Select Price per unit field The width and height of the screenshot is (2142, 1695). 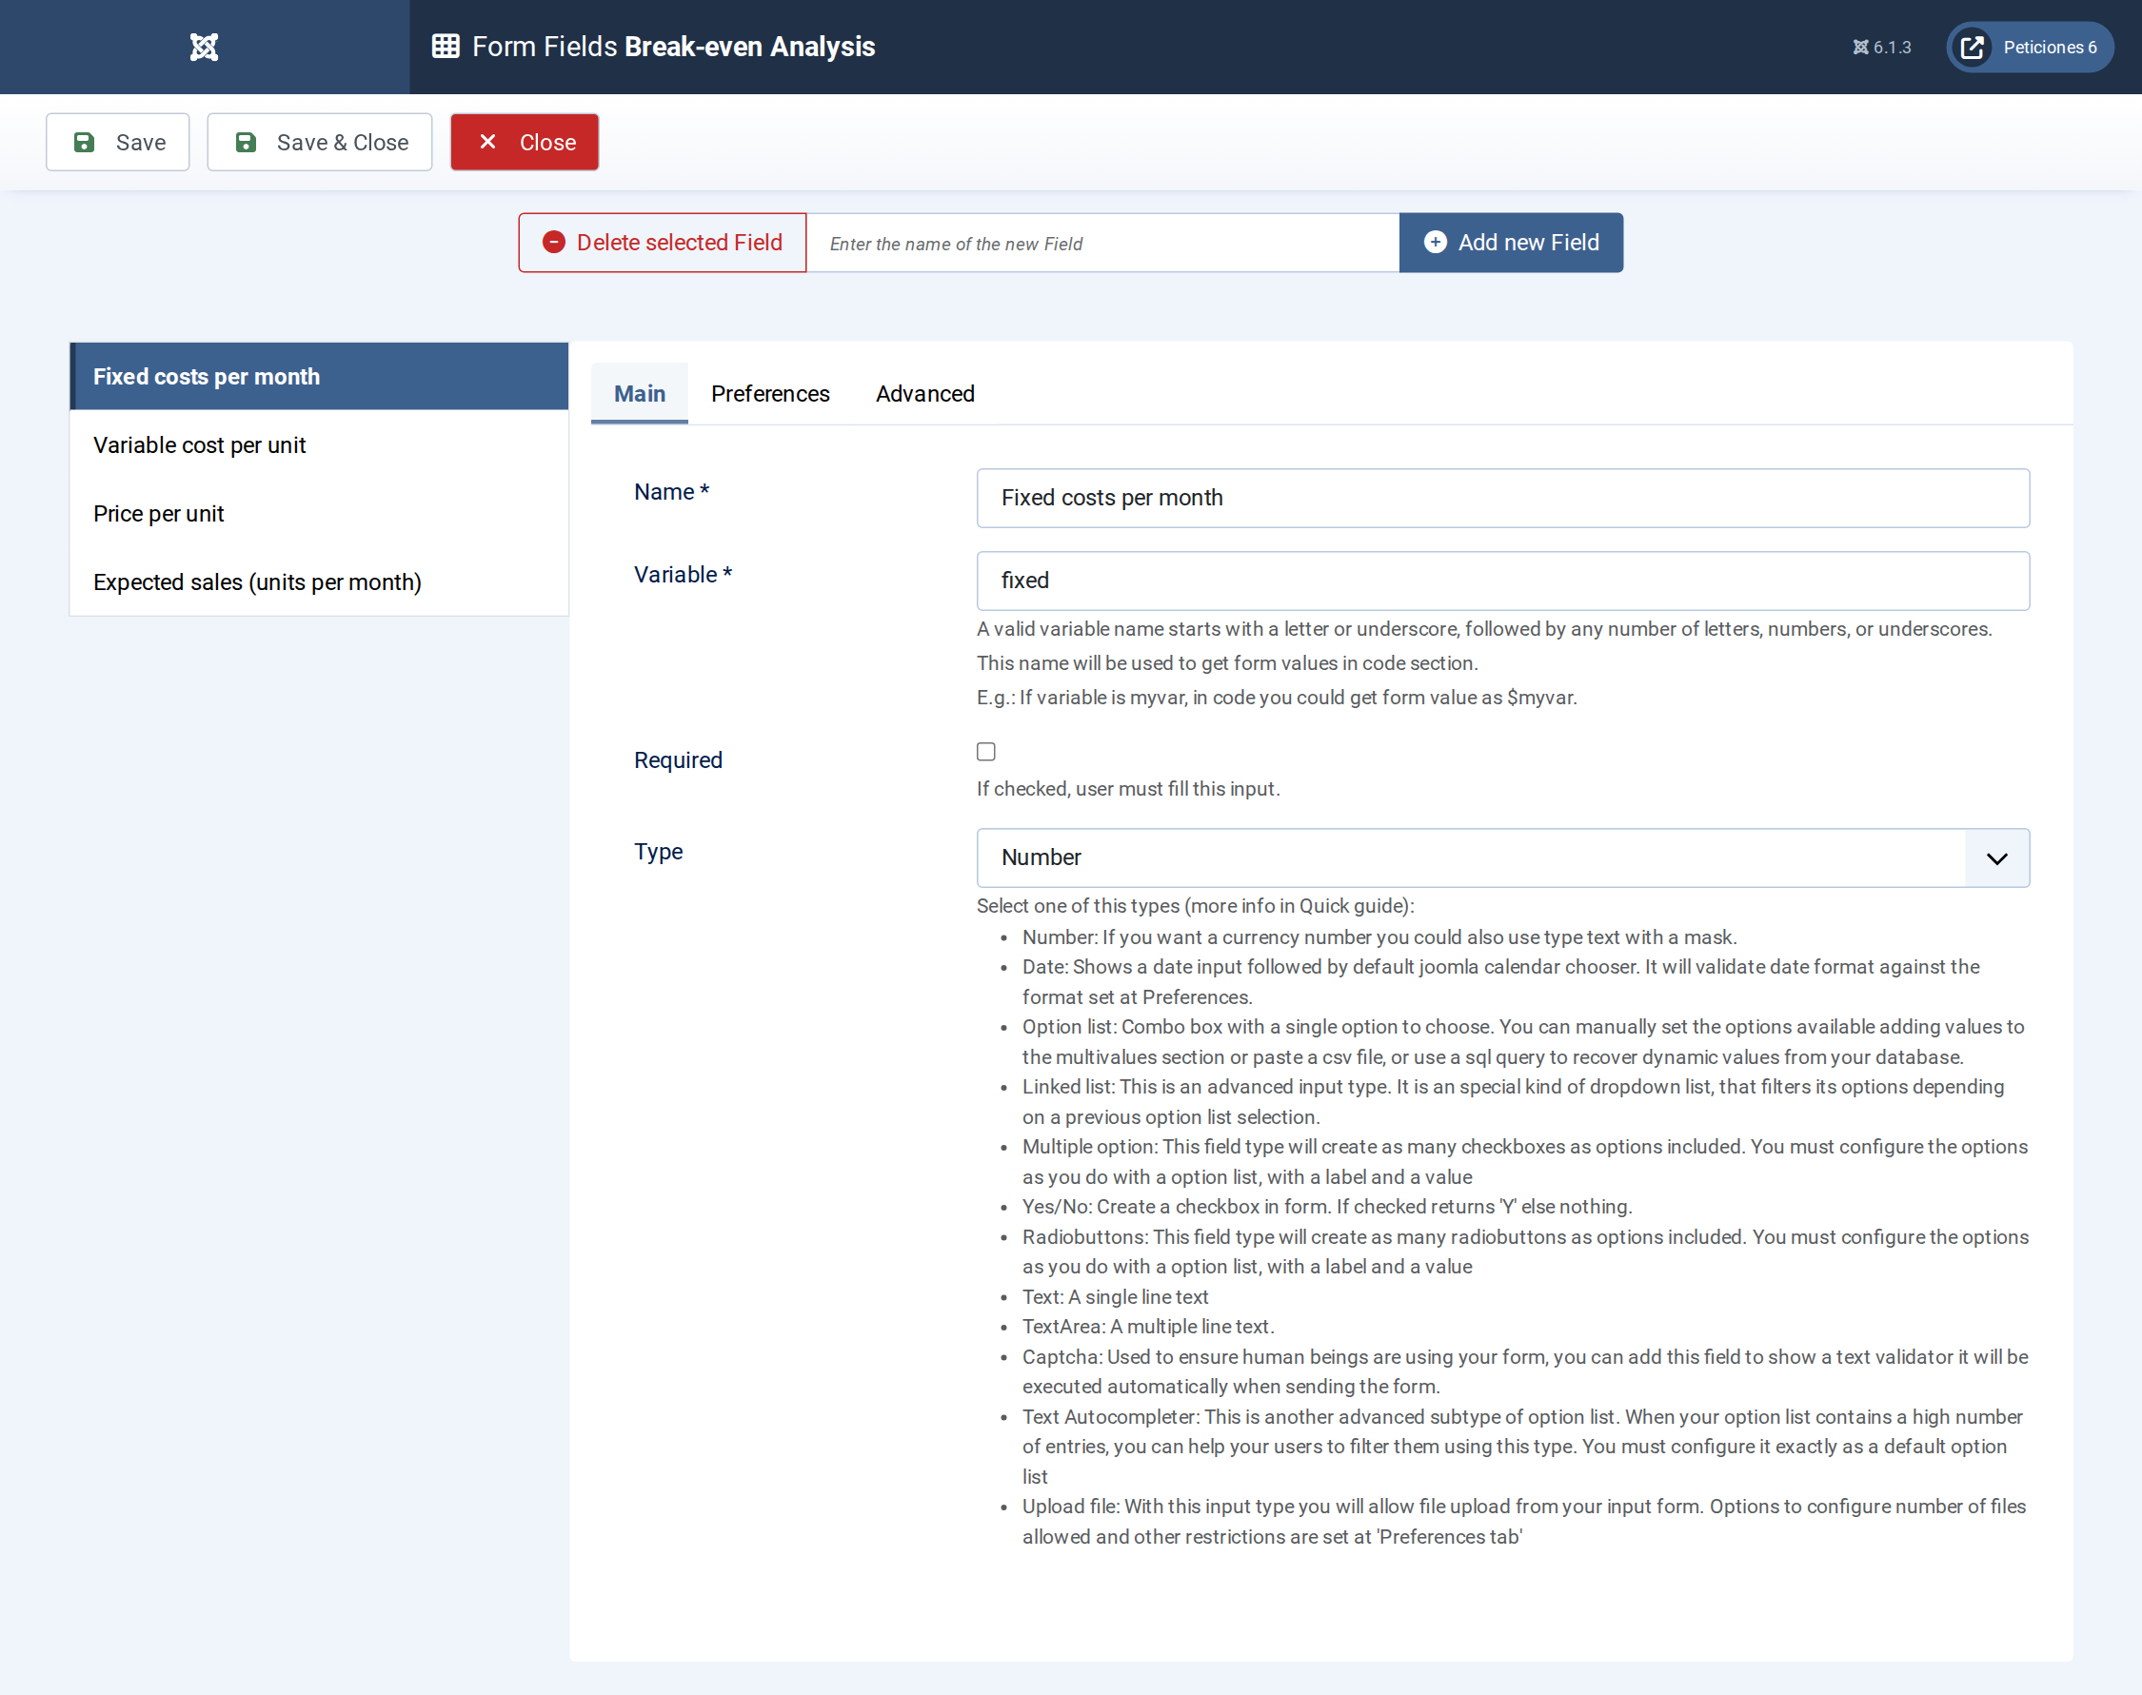click(x=319, y=513)
